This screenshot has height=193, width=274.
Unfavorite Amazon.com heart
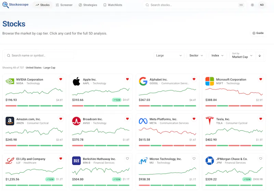point(61,119)
